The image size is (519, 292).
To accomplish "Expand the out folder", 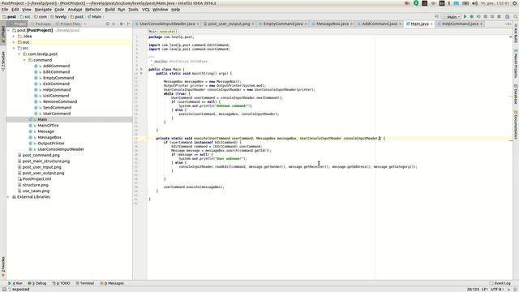I will point(14,42).
